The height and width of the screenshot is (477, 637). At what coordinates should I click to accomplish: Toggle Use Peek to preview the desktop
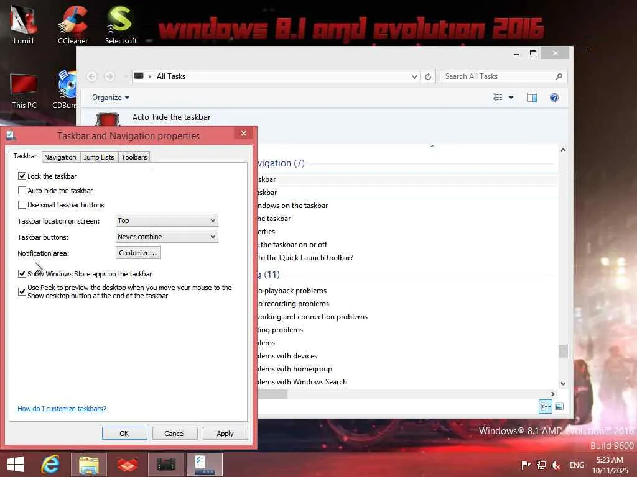[x=22, y=291]
